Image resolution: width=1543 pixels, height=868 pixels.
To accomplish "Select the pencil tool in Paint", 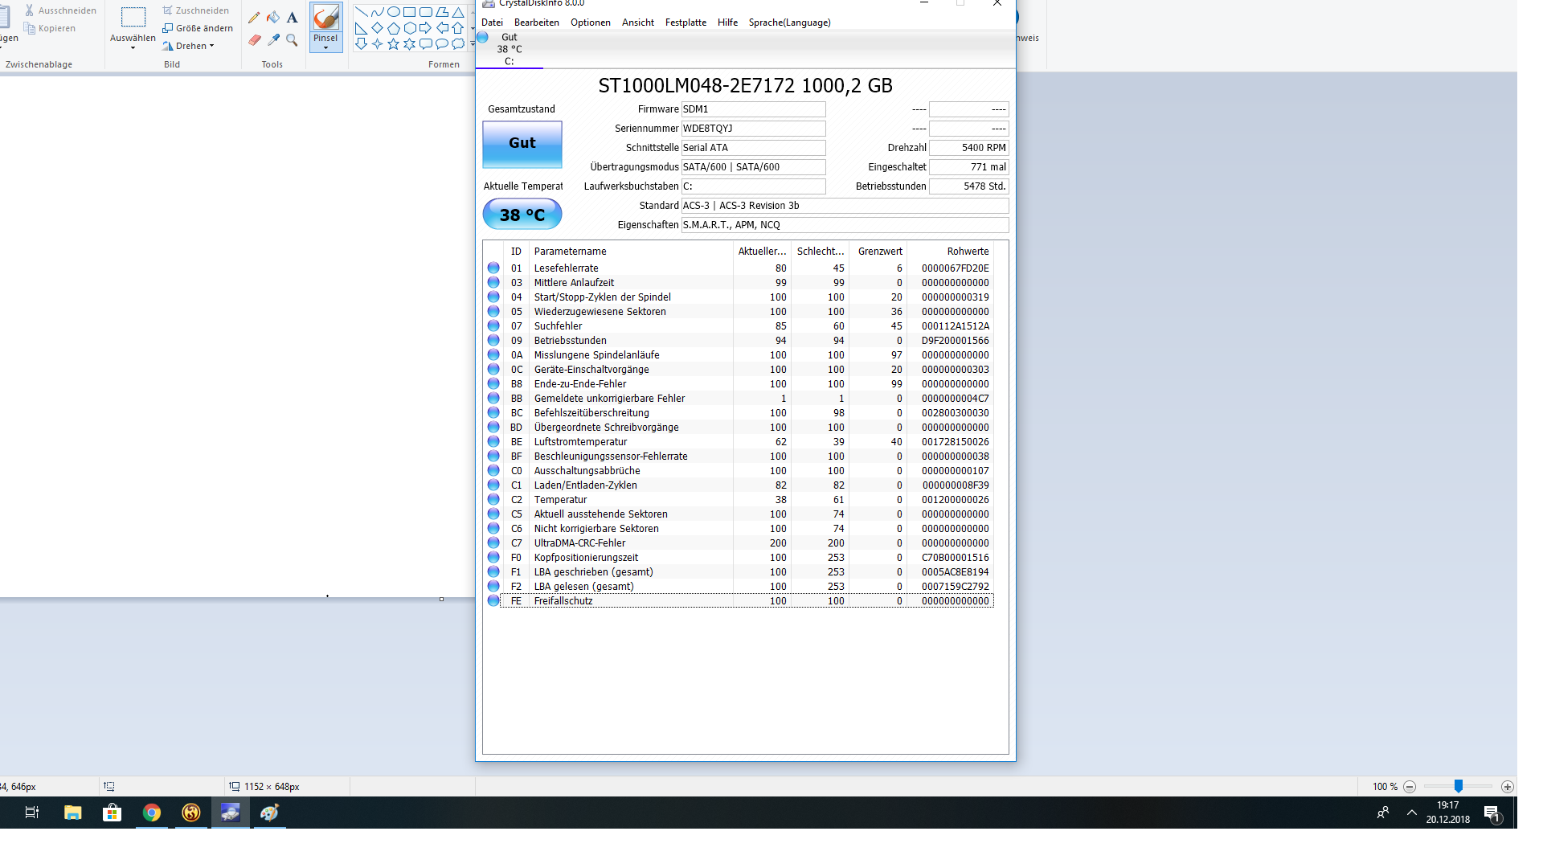I will point(254,18).
